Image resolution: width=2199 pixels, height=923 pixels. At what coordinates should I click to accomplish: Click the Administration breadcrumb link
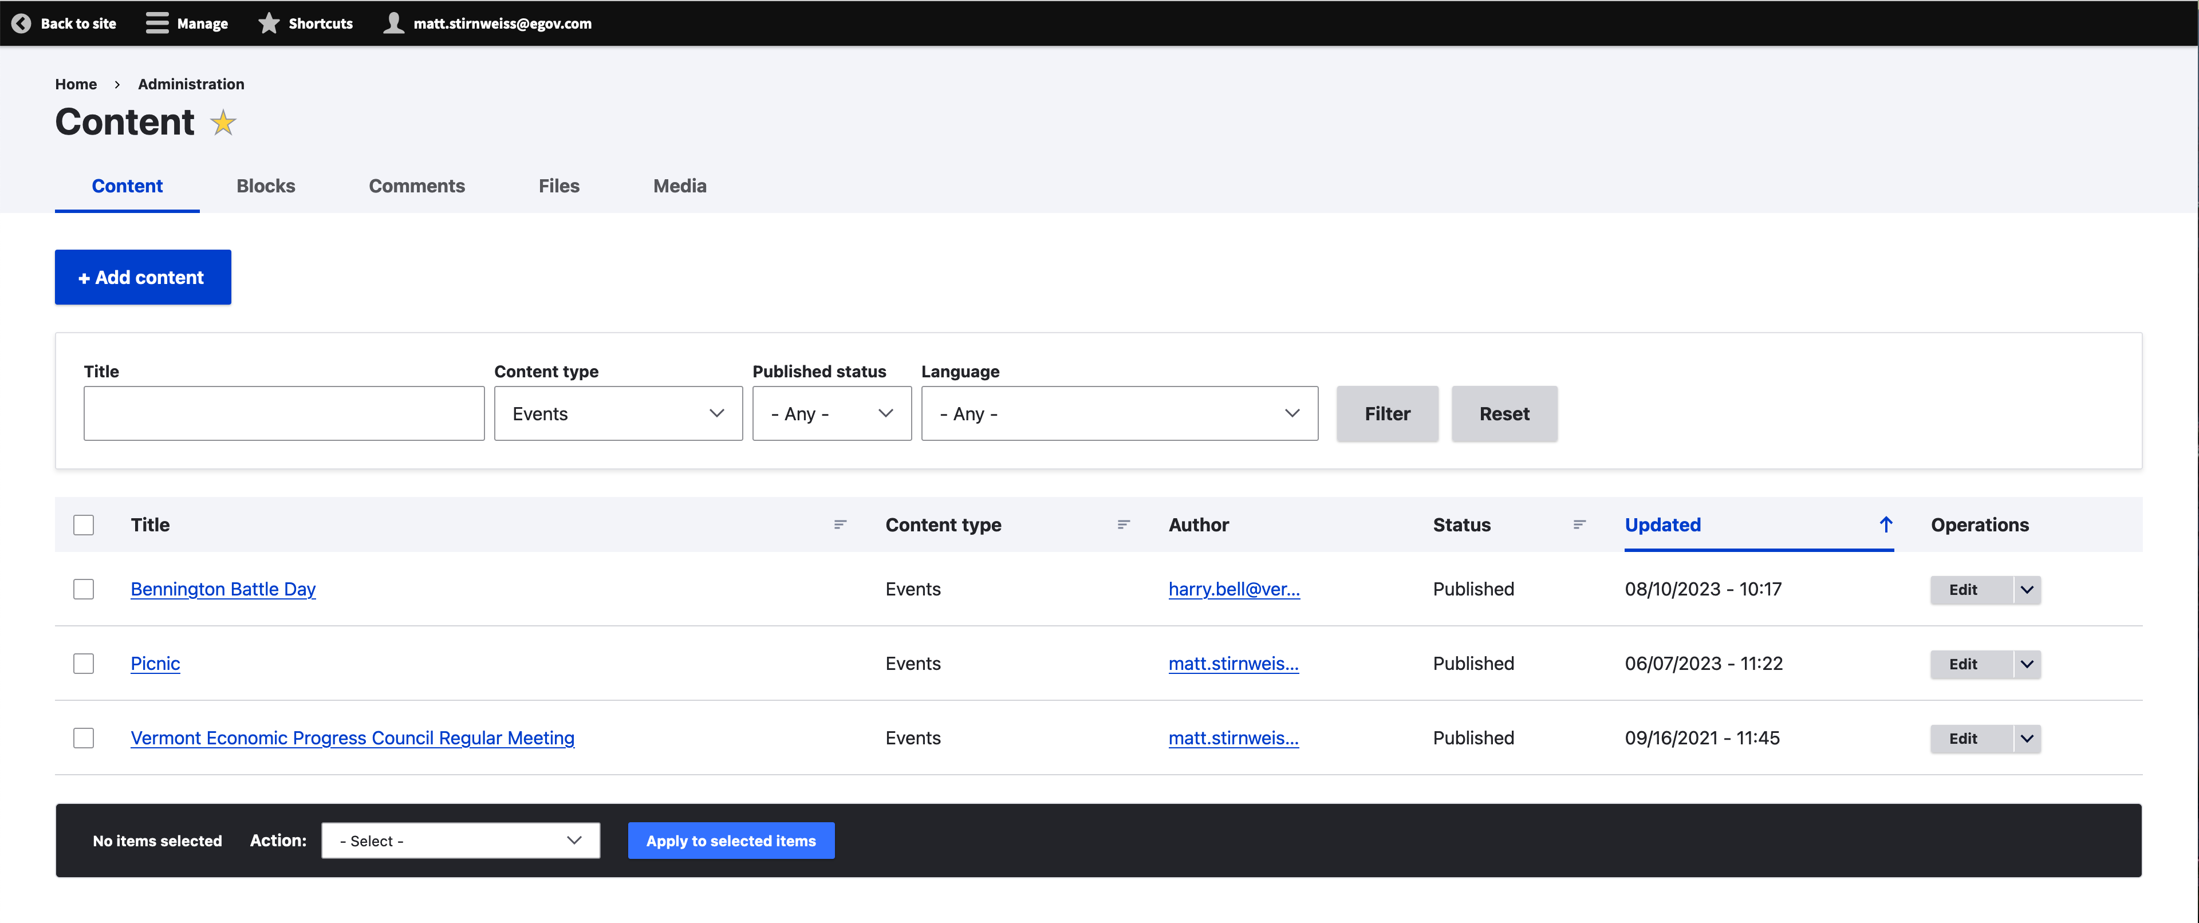pyautogui.click(x=191, y=85)
